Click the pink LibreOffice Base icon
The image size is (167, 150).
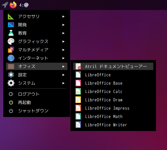coord(78,83)
